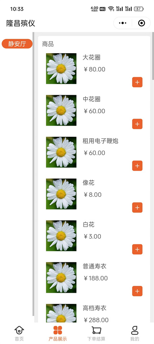Add 白花 item via plus icon

pyautogui.click(x=137, y=249)
